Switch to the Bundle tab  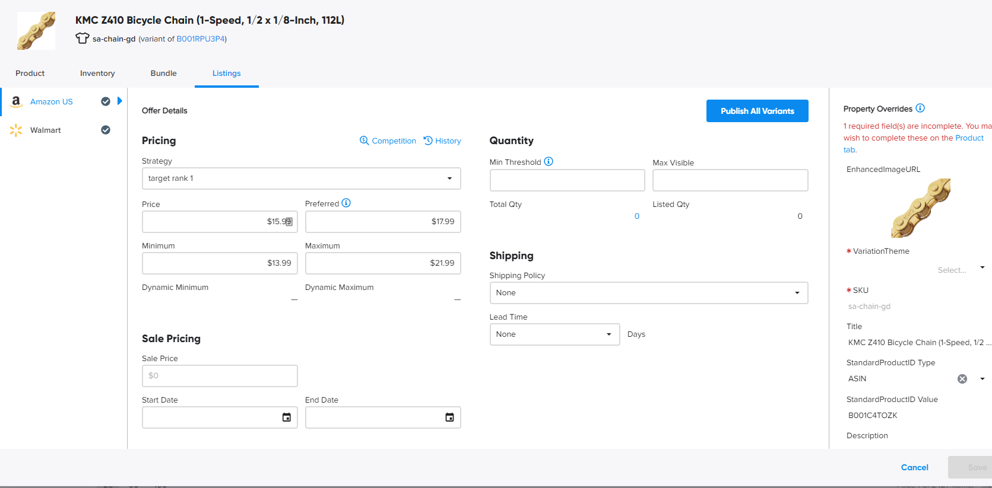click(x=163, y=74)
